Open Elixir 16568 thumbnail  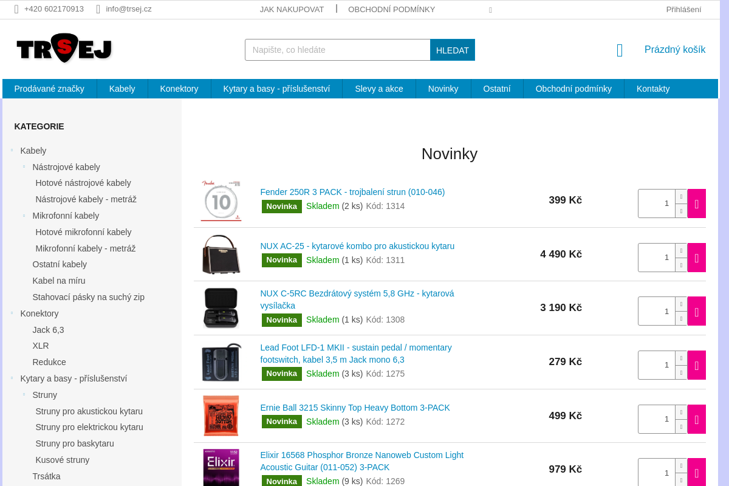click(x=221, y=468)
